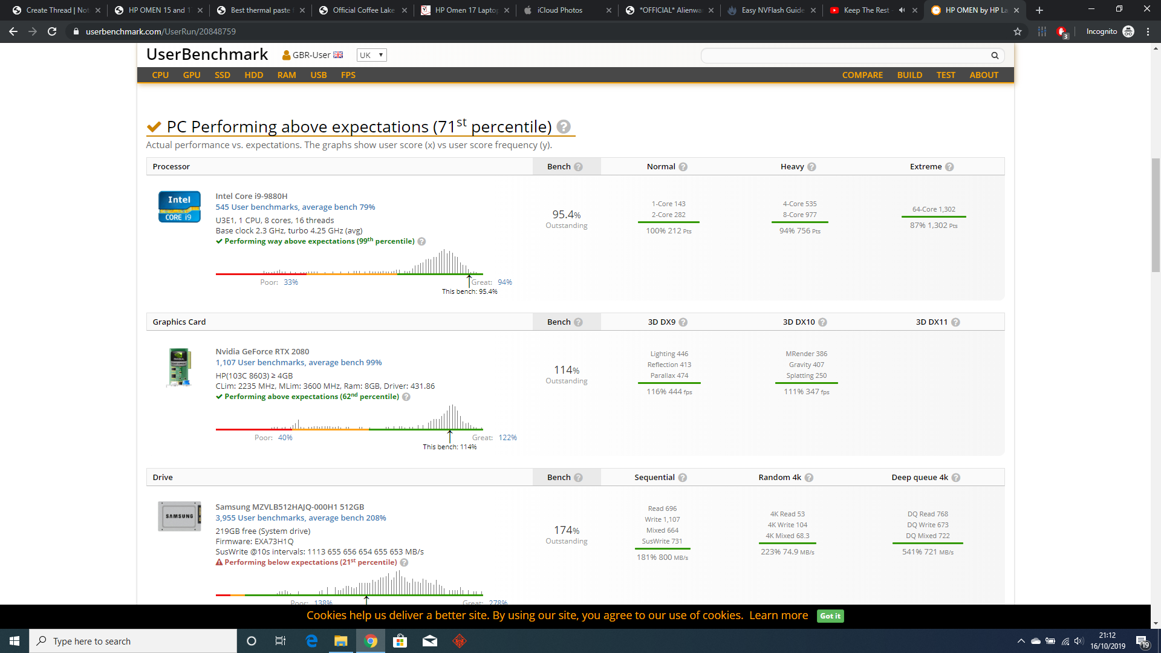Click the search magnifier icon

coord(995,56)
